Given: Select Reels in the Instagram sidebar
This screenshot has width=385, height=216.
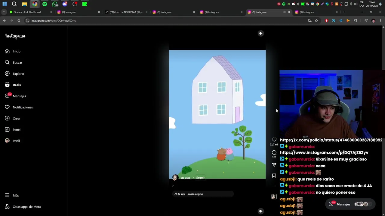Looking at the screenshot, I should (13, 85).
